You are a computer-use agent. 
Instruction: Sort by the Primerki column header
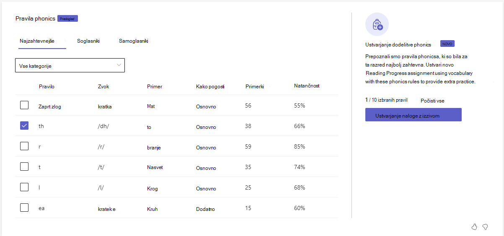click(x=255, y=87)
